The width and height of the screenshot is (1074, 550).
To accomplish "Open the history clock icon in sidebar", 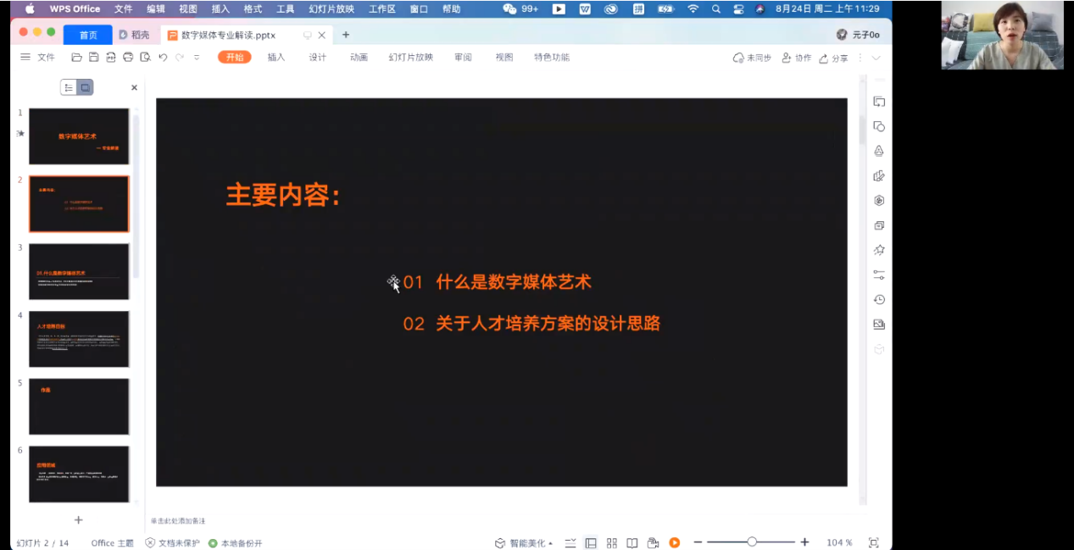I will click(879, 300).
